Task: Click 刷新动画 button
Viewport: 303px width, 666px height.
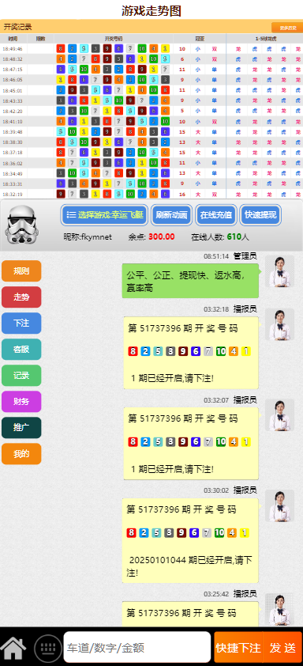Action: coord(172,215)
